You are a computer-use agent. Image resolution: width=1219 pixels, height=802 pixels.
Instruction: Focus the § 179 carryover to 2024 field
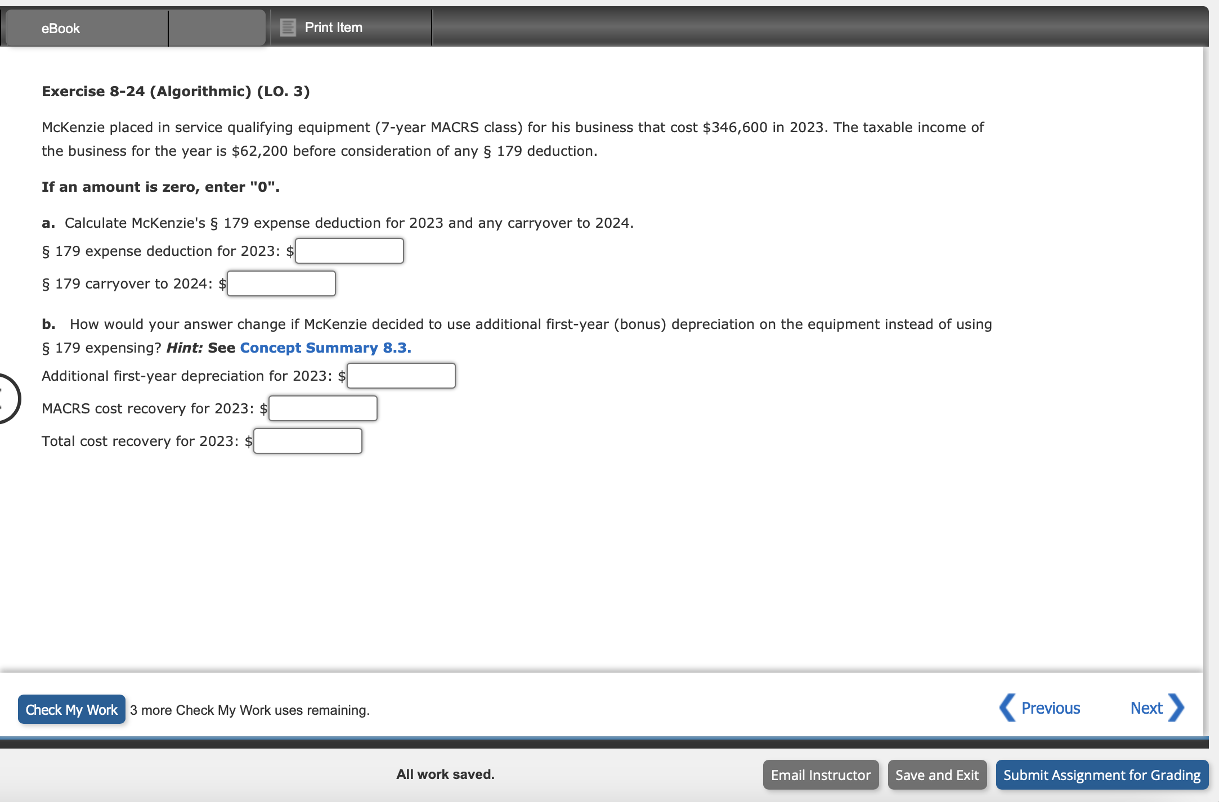pos(281,283)
